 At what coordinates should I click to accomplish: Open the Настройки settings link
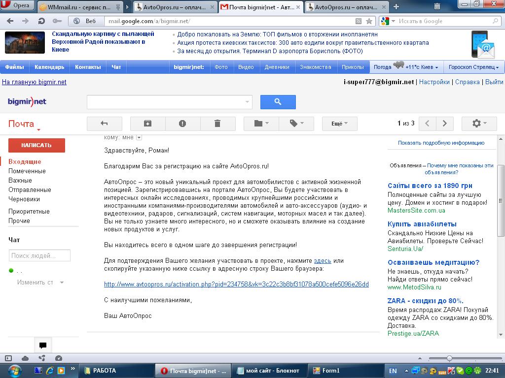tap(434, 82)
